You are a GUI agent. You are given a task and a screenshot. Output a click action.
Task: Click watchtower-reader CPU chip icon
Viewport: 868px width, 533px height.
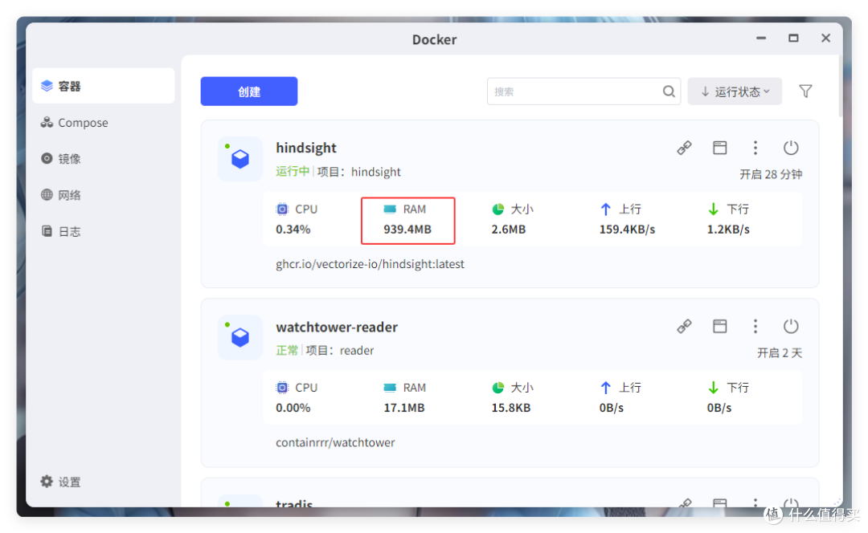[282, 388]
